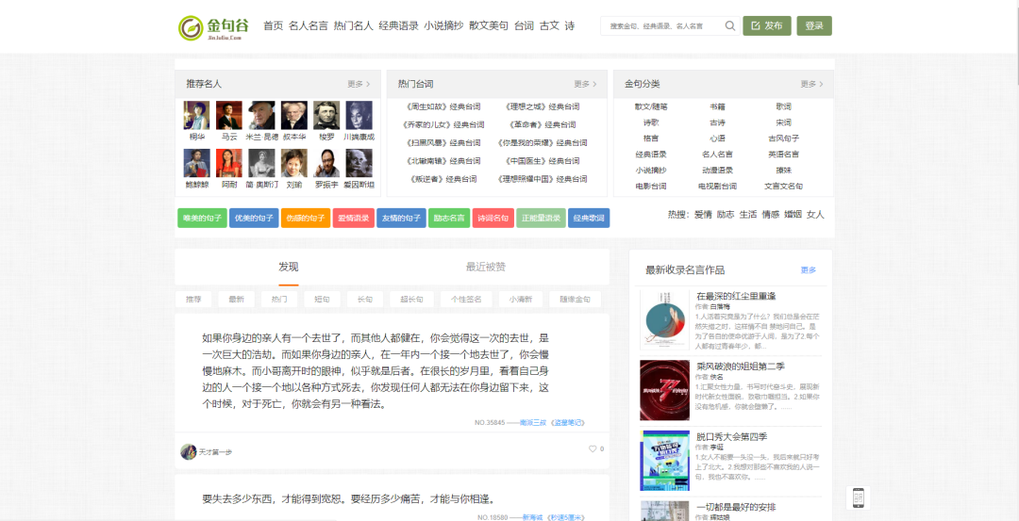This screenshot has height=521, width=1019.
Task: Open 小说摘抄 in top navigation bar
Action: pos(443,26)
